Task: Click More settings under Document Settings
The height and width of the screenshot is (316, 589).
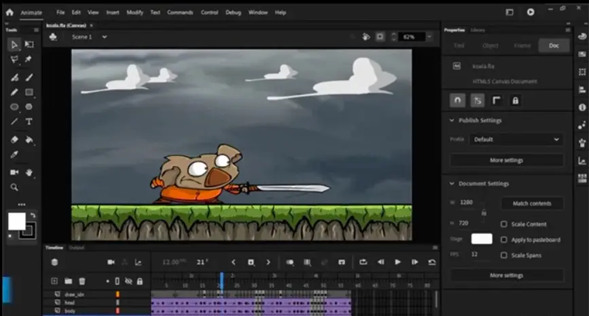Action: click(x=506, y=275)
